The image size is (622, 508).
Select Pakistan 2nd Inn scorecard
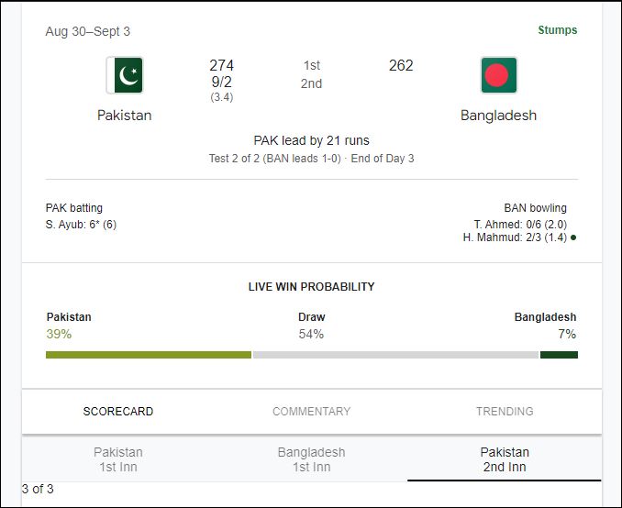[505, 459]
